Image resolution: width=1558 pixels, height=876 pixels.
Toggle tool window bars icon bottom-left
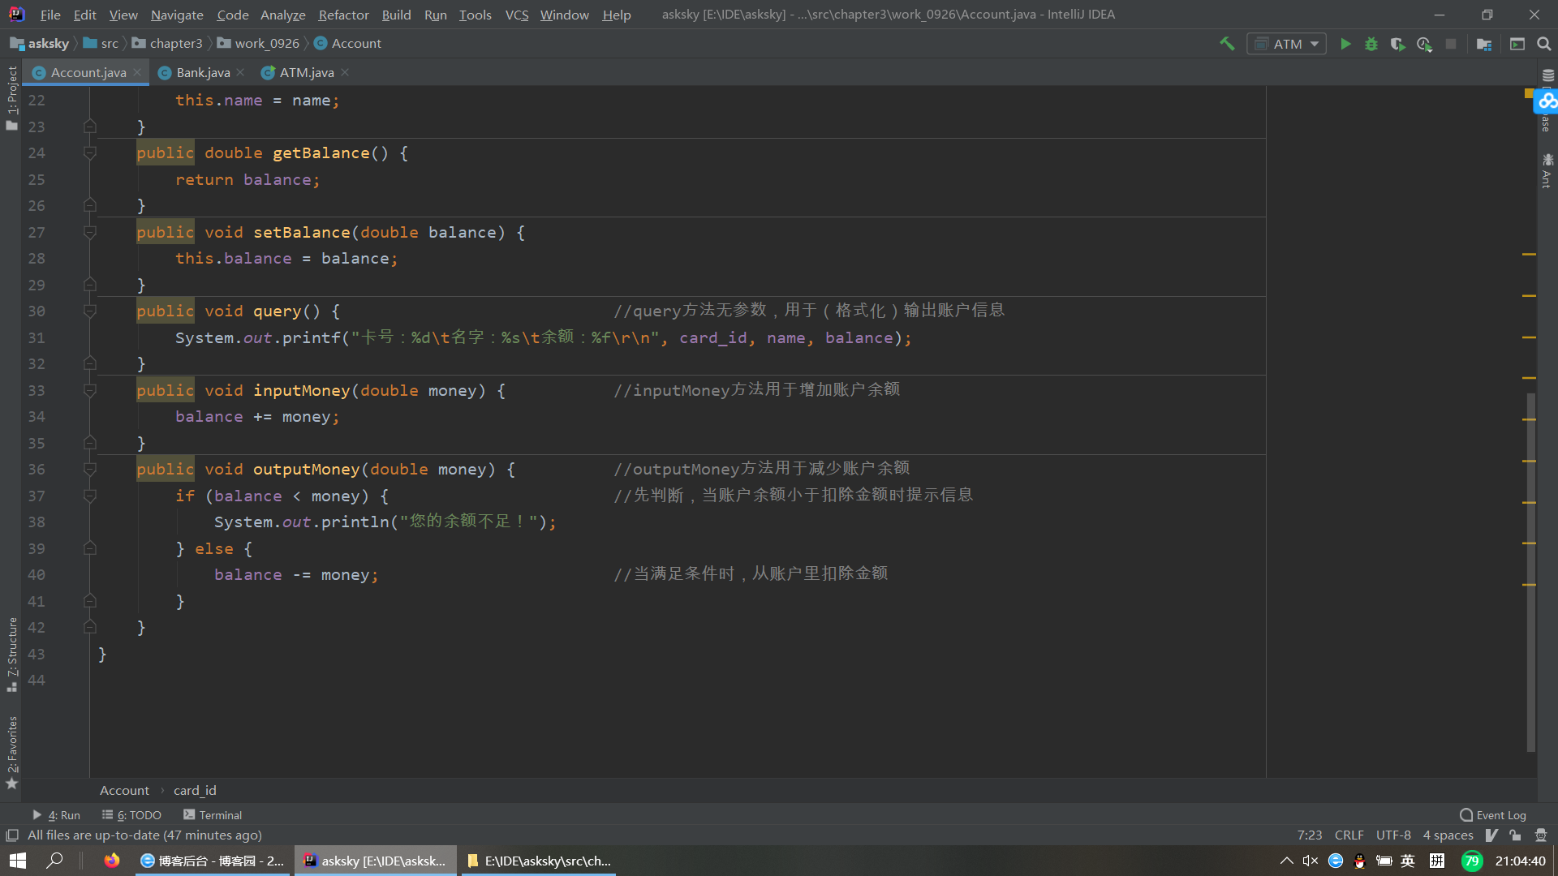point(12,835)
